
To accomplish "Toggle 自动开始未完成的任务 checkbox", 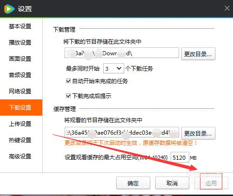I will 68,81.
